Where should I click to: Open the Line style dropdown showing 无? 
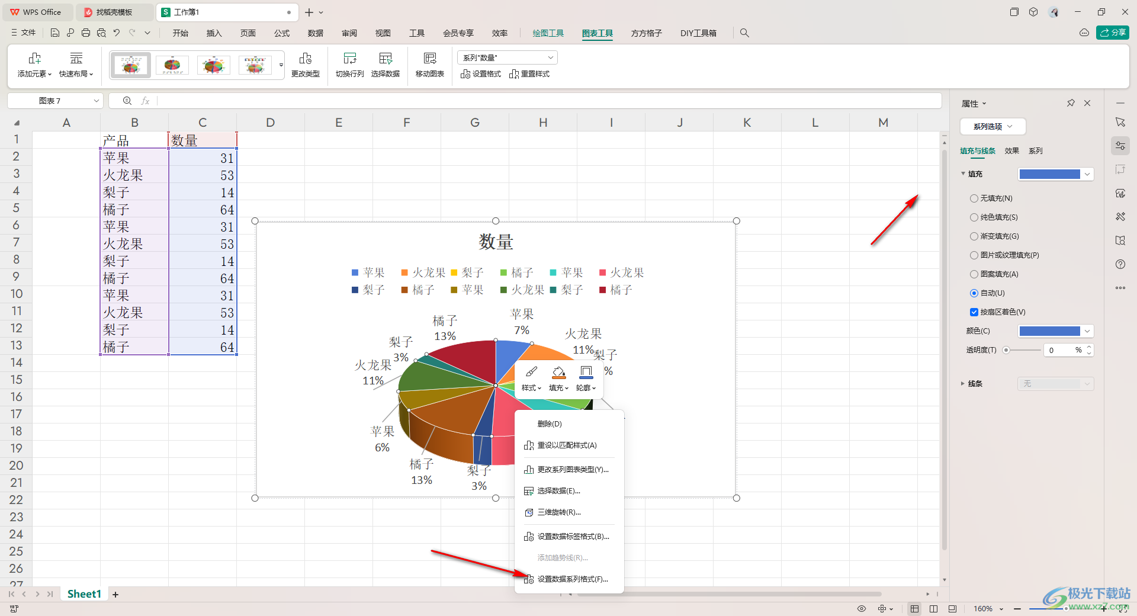[x=1055, y=384]
